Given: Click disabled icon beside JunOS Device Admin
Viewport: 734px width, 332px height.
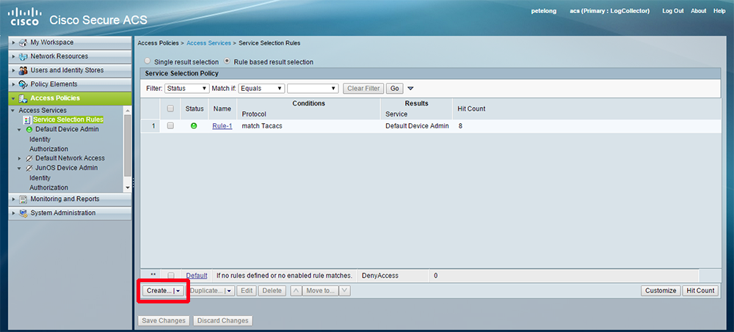Looking at the screenshot, I should click(x=29, y=168).
